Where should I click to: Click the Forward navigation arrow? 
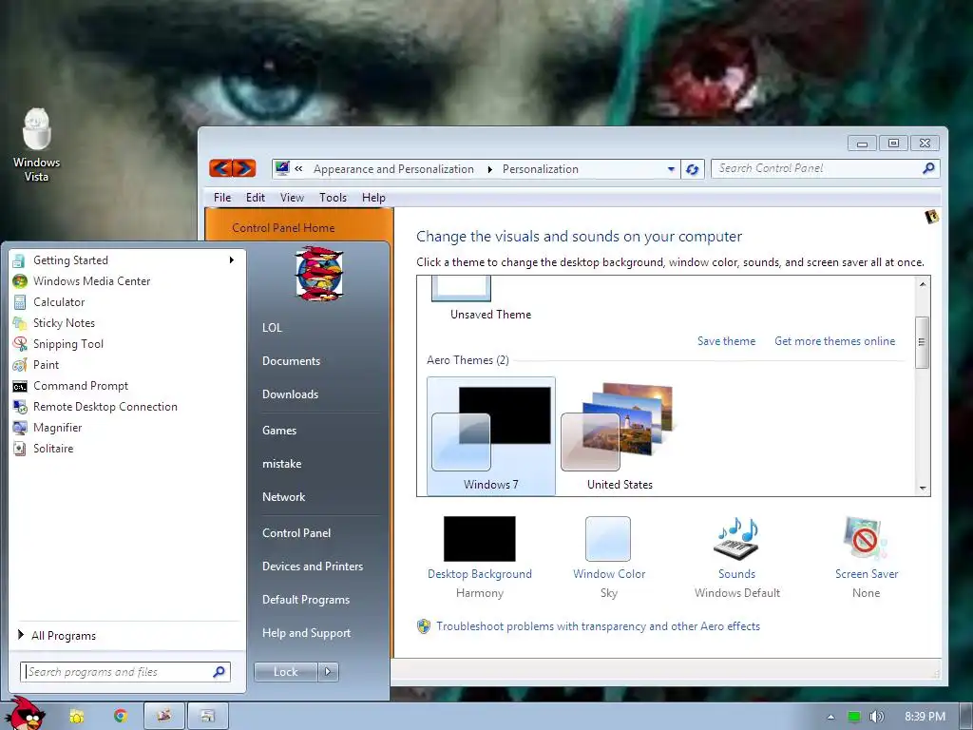coord(244,167)
